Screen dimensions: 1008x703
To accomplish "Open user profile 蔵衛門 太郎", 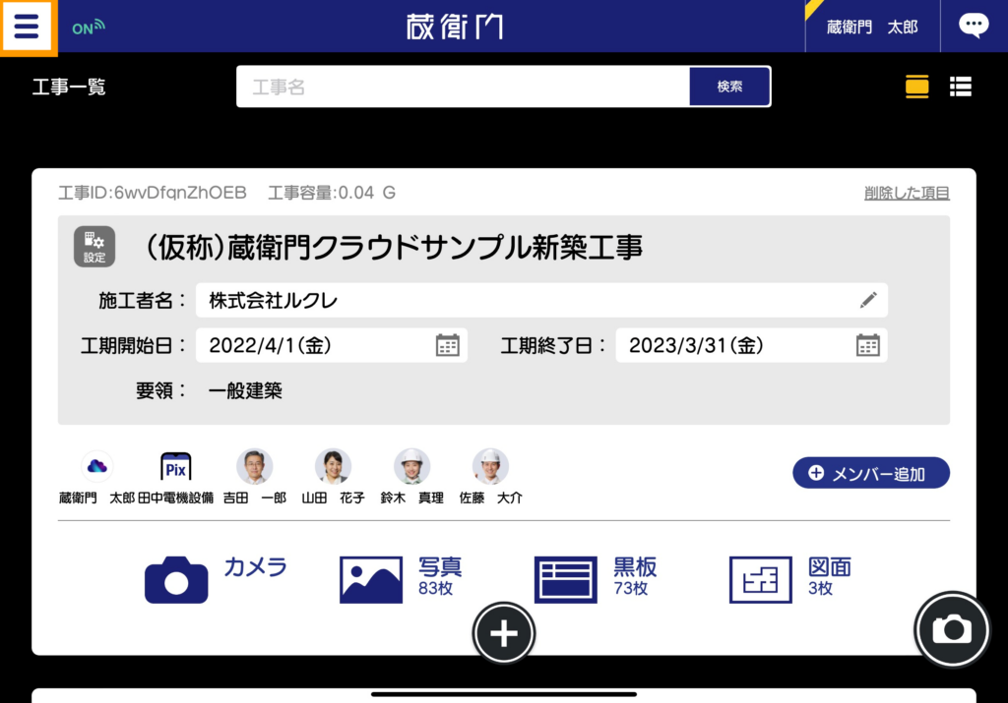I will pyautogui.click(x=872, y=27).
